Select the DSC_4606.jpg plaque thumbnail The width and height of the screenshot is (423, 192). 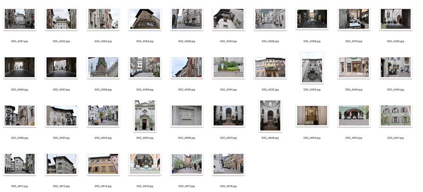(187, 116)
